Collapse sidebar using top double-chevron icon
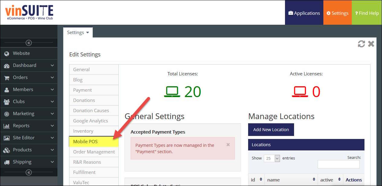The height and width of the screenshot is (186, 382). pyautogui.click(x=29, y=43)
